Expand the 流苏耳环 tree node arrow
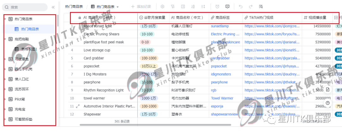 (x=5, y=89)
